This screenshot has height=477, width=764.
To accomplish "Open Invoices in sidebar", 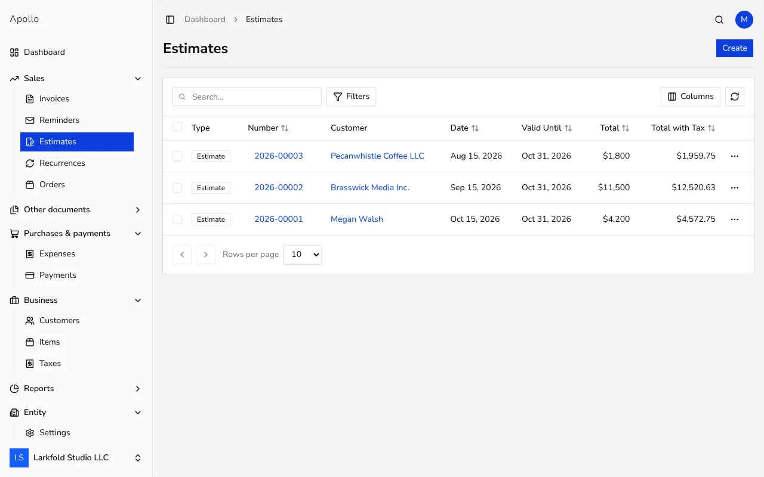I will [x=77, y=99].
